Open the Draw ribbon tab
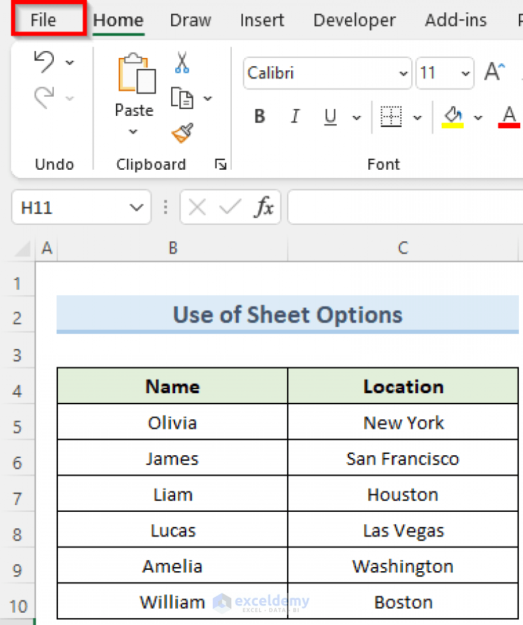The height and width of the screenshot is (625, 523). 190,20
